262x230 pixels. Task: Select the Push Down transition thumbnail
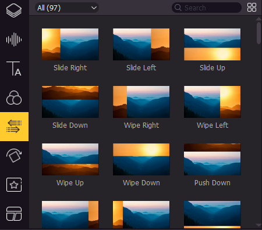coord(212,159)
